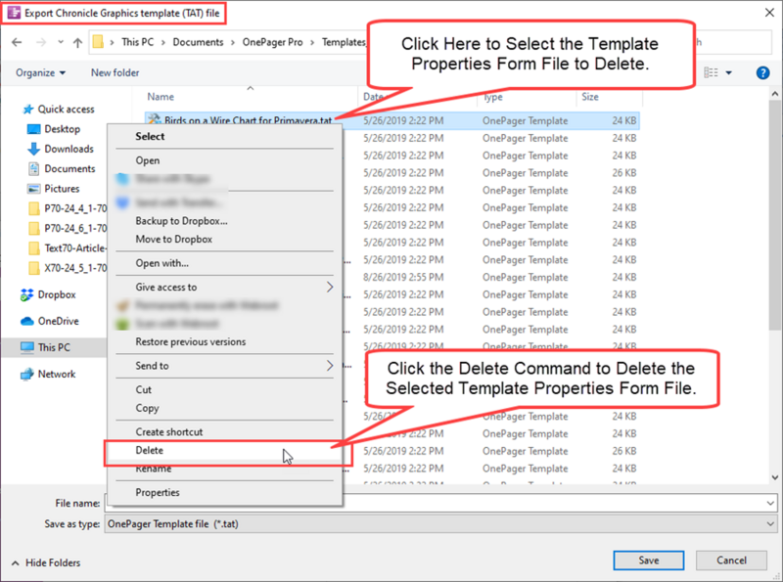Image resolution: width=783 pixels, height=582 pixels.
Task: Click the Downloads arrow icon
Action: click(33, 150)
